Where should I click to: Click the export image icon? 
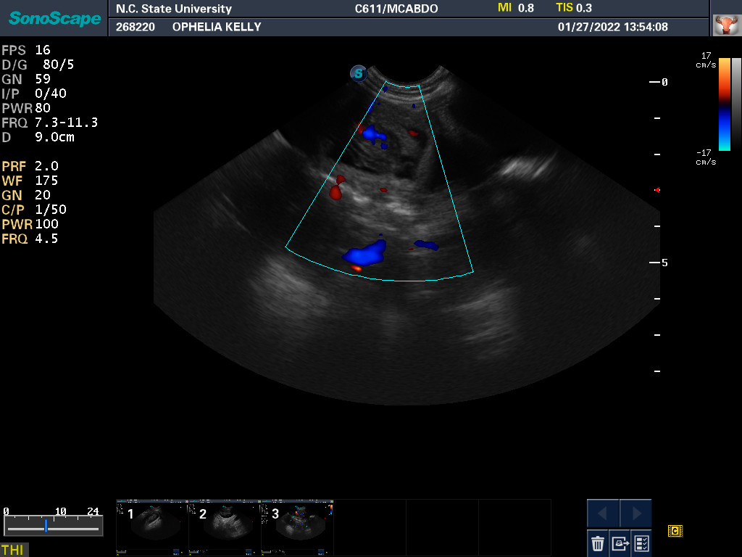coord(620,542)
